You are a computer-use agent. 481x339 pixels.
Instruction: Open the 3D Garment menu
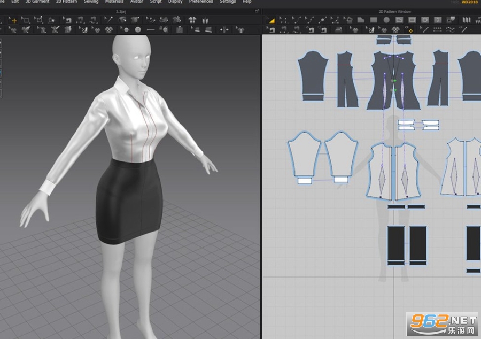[x=37, y=2]
